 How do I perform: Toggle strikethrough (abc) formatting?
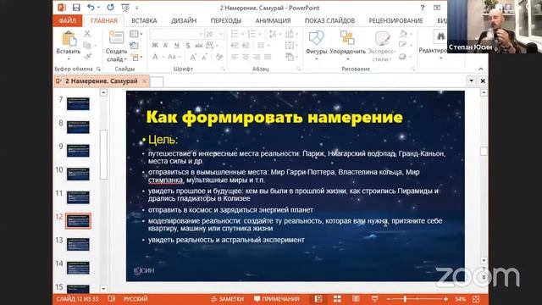point(199,45)
